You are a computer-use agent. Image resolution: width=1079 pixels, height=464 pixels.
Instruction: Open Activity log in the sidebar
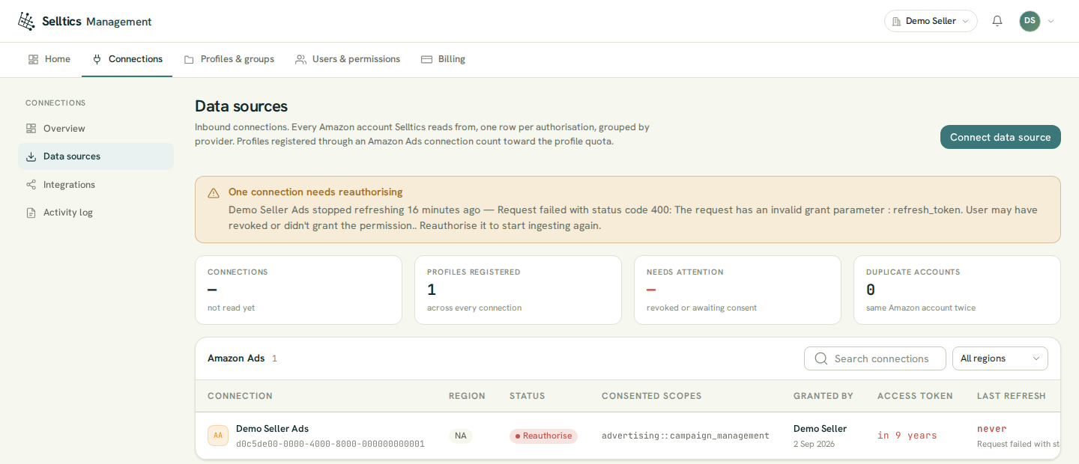(x=96, y=213)
